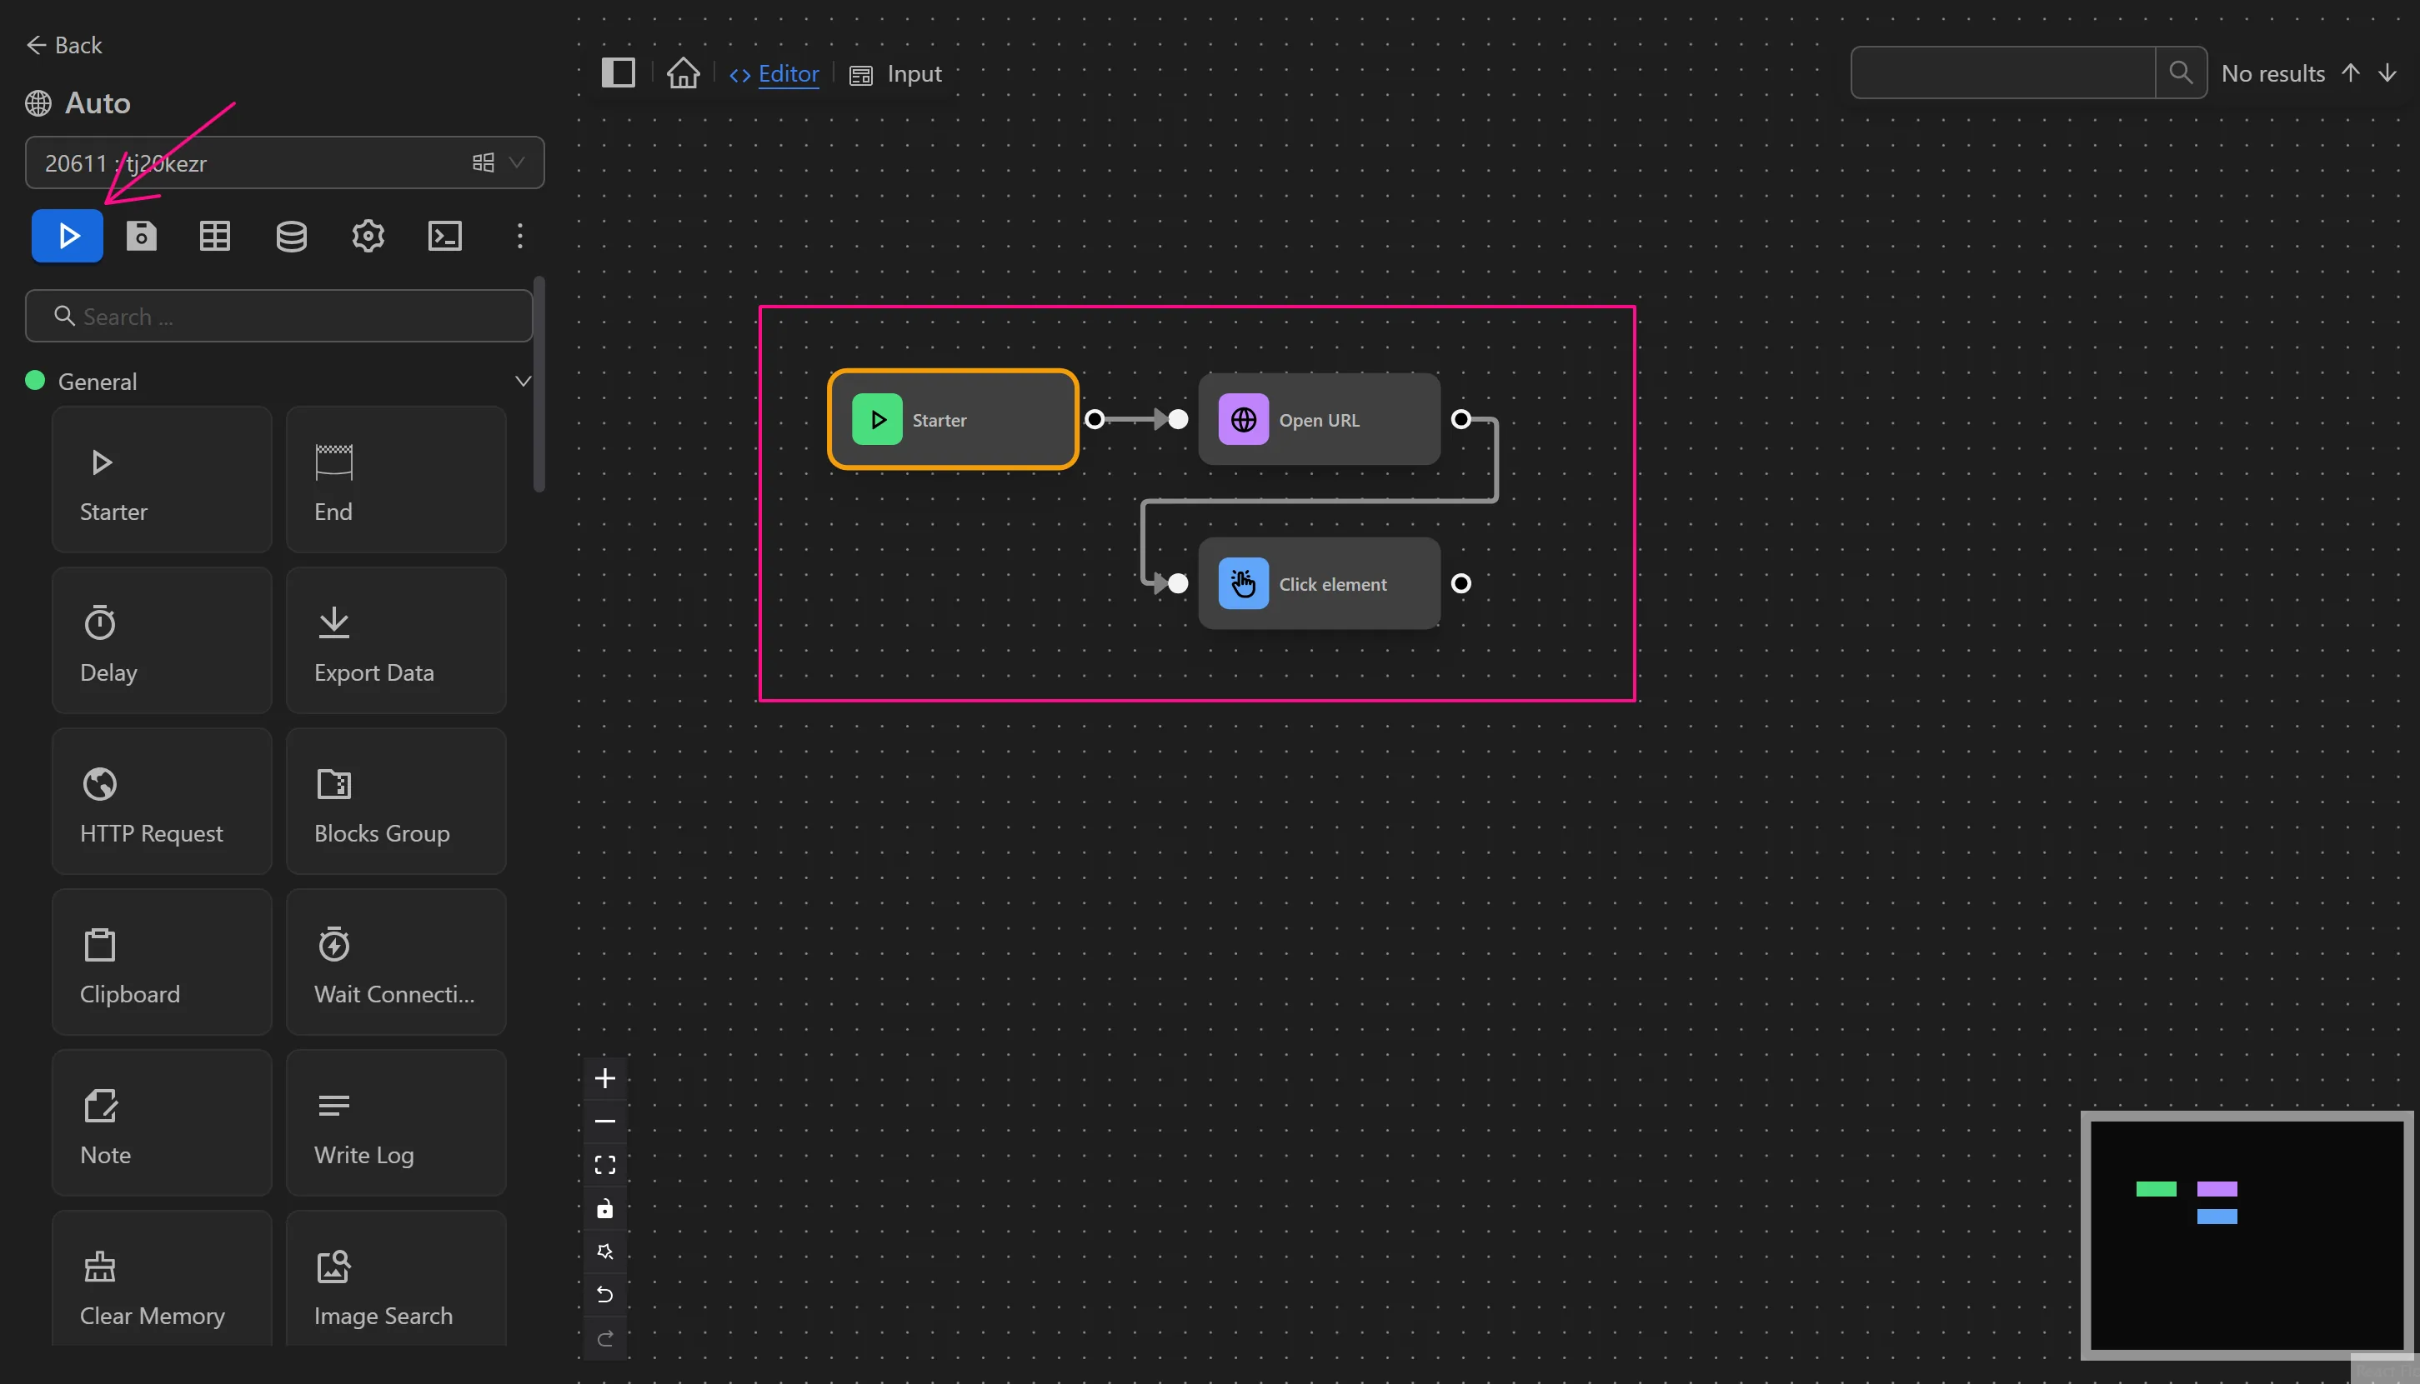This screenshot has width=2420, height=1384.
Task: Open the data table icon
Action: 214,235
